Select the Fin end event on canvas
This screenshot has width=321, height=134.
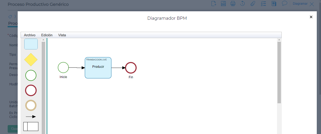point(131,68)
